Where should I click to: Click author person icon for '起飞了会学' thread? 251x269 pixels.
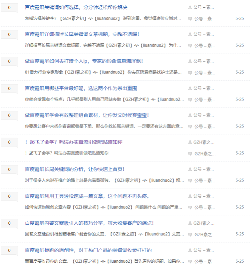click(190, 142)
